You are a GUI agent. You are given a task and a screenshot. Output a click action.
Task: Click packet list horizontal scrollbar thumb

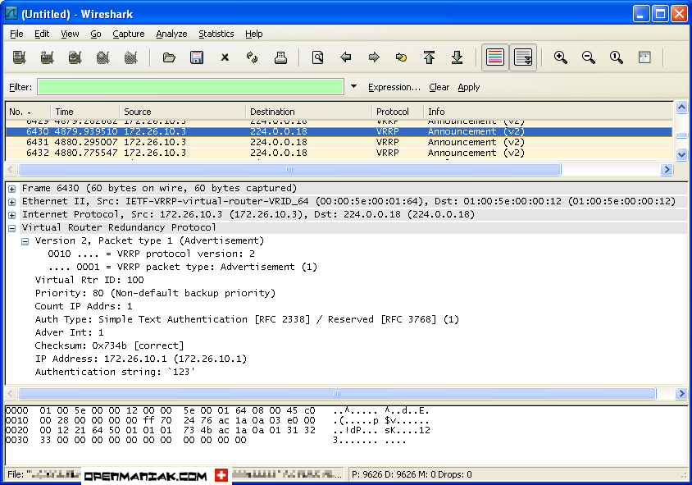click(289, 170)
